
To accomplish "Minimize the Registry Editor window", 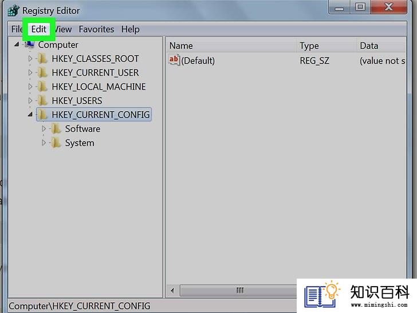I will [339, 7].
